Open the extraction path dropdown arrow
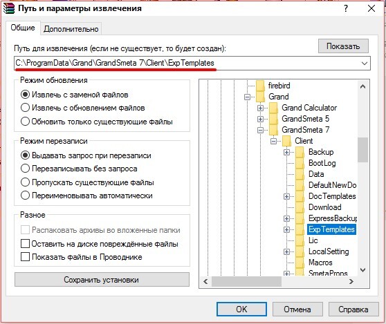Screen dimensions: 386x324 365,64
